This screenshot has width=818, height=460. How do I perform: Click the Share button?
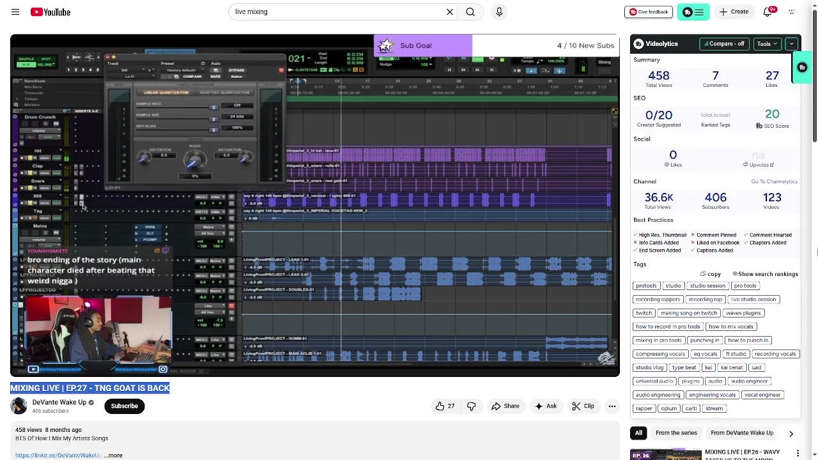pyautogui.click(x=505, y=406)
